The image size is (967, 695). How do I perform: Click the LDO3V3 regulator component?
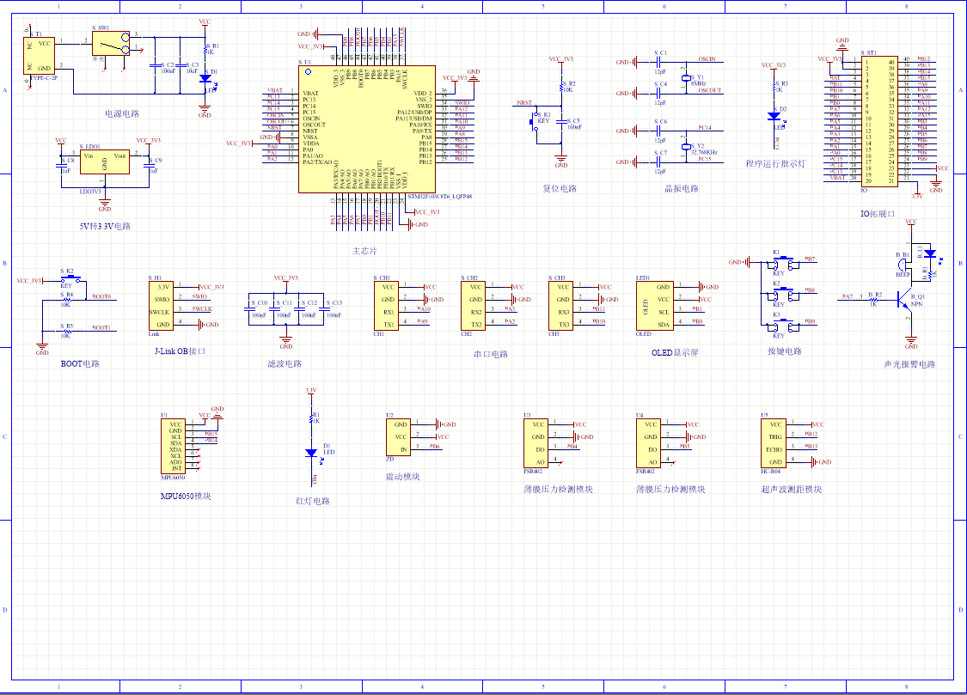(x=105, y=162)
